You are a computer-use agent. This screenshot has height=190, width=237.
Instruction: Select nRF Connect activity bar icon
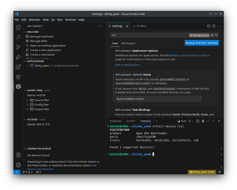[x=18, y=86]
